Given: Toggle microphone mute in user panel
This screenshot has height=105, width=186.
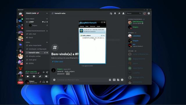Looking at the screenshot, I should [x=40, y=82].
